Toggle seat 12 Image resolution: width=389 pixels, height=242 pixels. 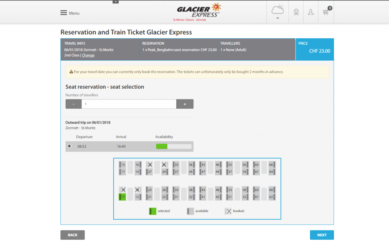[x=138, y=197]
